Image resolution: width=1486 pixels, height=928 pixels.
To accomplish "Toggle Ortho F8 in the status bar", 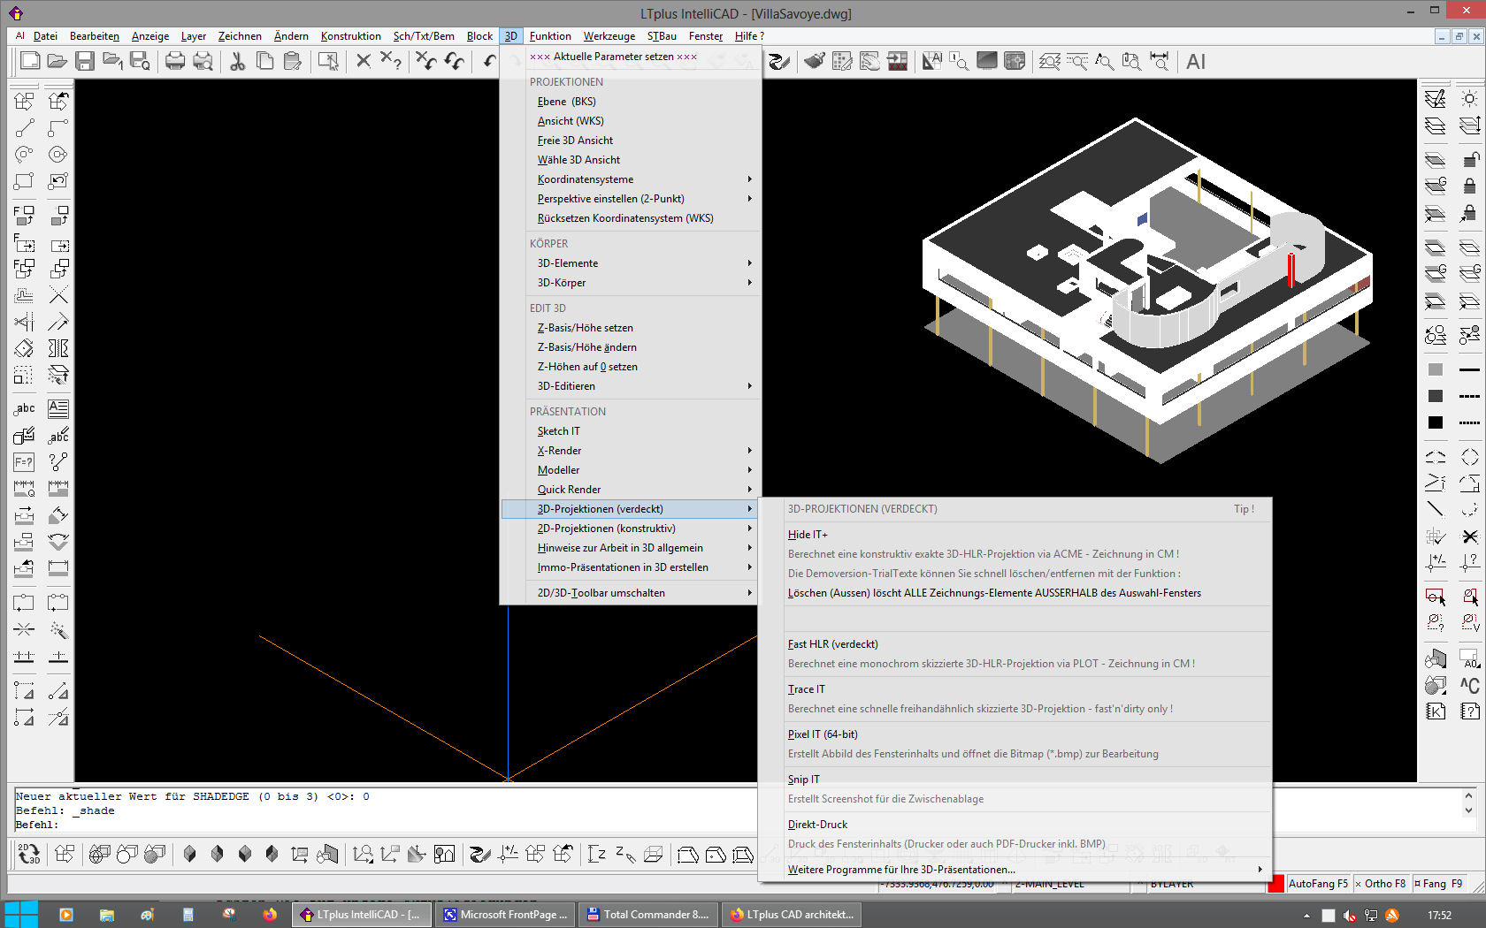I will click(x=1381, y=883).
